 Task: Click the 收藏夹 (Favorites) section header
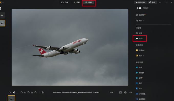[138, 28]
